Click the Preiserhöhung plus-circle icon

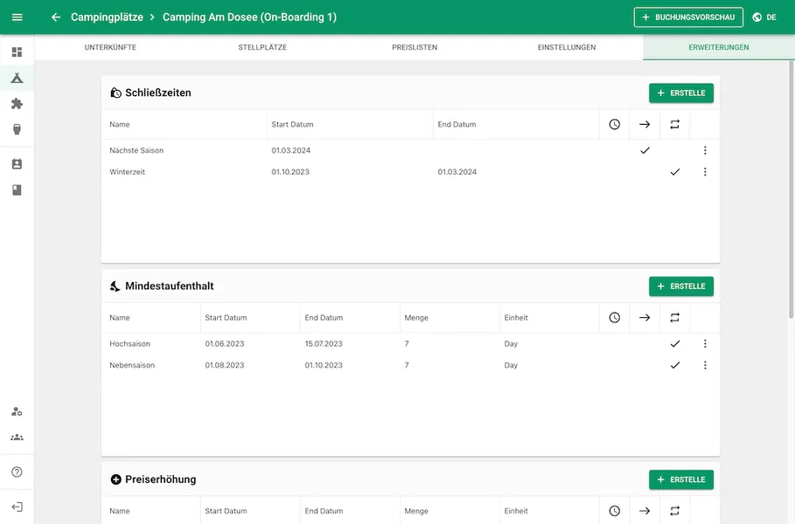pyautogui.click(x=115, y=479)
